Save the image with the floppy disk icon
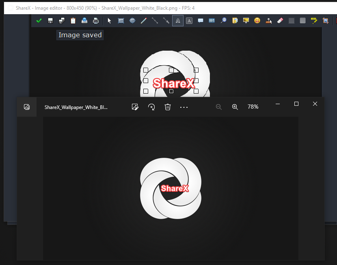The width and height of the screenshot is (337, 265). coord(50,21)
